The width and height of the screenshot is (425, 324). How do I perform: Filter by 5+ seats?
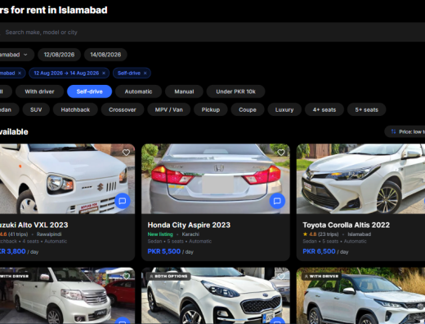366,109
